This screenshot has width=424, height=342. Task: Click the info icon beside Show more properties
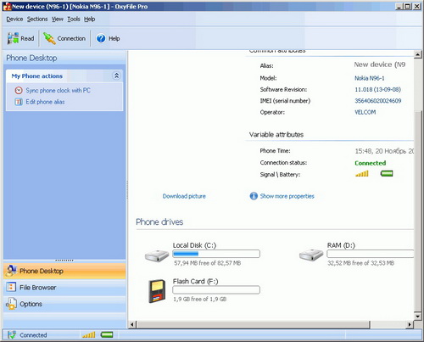tap(254, 196)
